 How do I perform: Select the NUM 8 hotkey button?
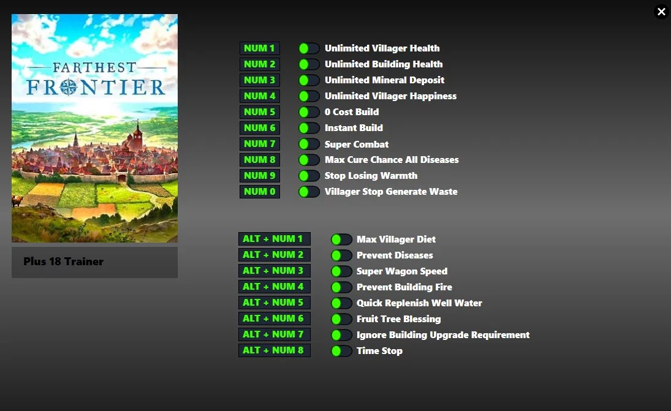pyautogui.click(x=259, y=160)
